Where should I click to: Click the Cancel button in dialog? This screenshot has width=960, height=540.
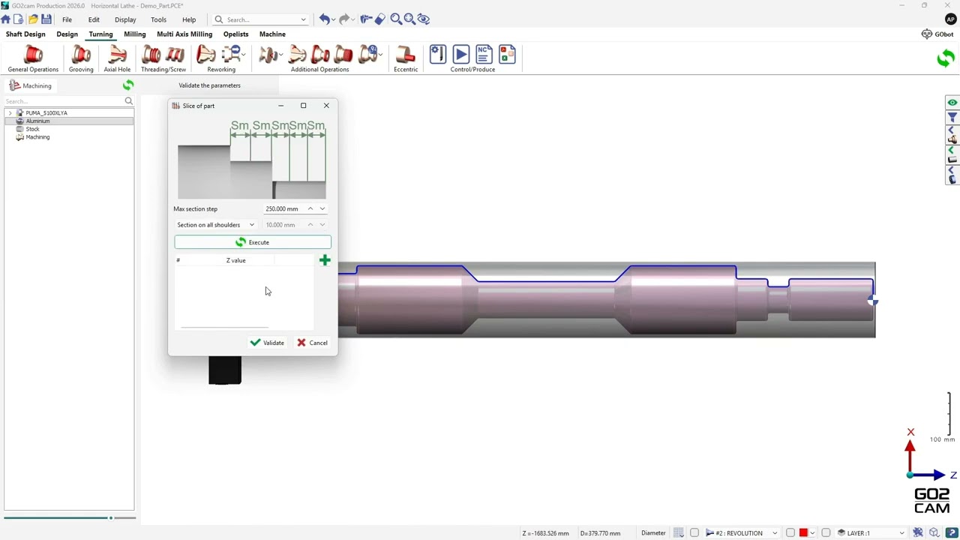pos(312,343)
